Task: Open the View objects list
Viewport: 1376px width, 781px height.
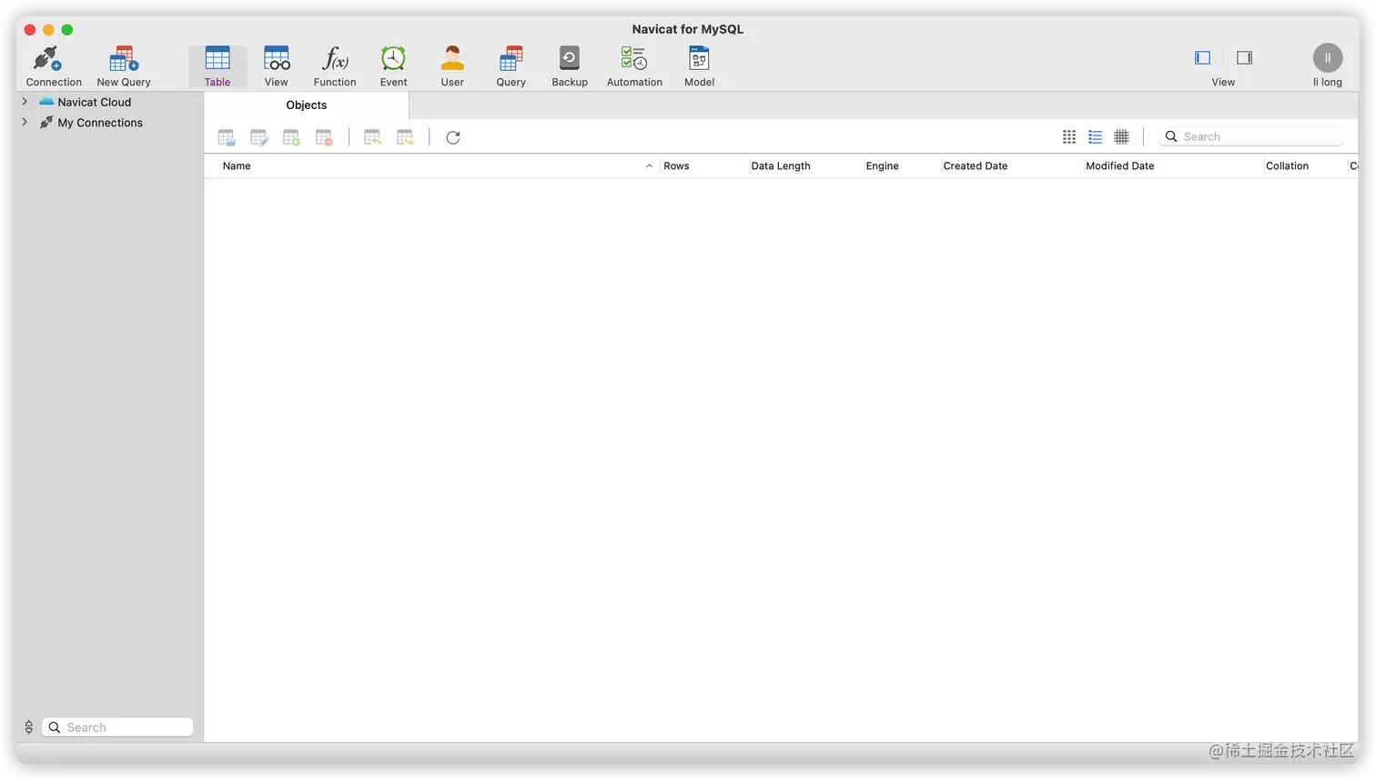Action: [277, 66]
